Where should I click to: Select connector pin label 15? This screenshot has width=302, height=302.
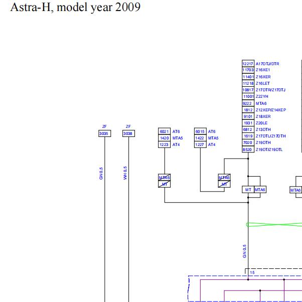click(252, 272)
